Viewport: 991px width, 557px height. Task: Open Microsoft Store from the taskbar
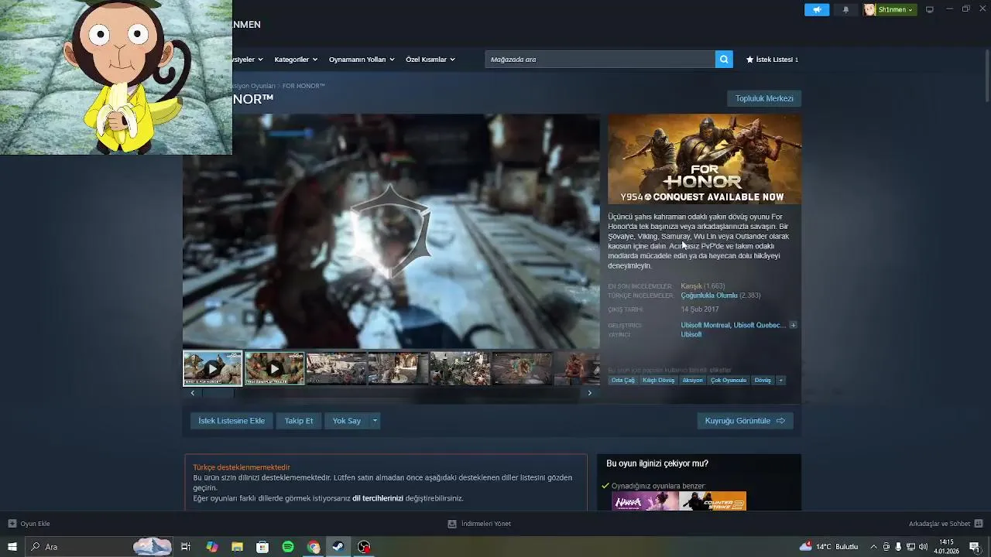(262, 547)
